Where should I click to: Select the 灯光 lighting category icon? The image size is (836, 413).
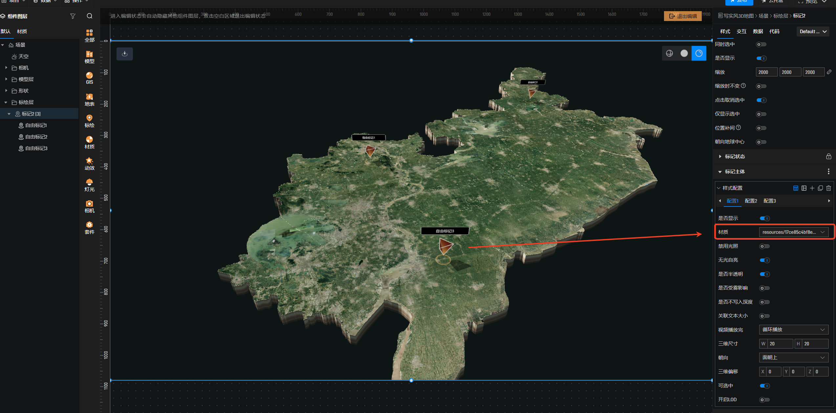point(89,185)
